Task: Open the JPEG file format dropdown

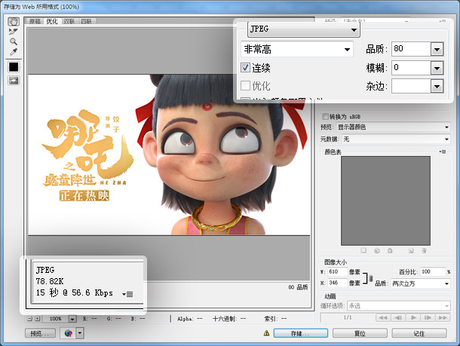Action: [303, 29]
